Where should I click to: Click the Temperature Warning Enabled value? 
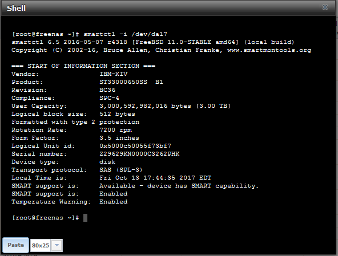pos(114,202)
